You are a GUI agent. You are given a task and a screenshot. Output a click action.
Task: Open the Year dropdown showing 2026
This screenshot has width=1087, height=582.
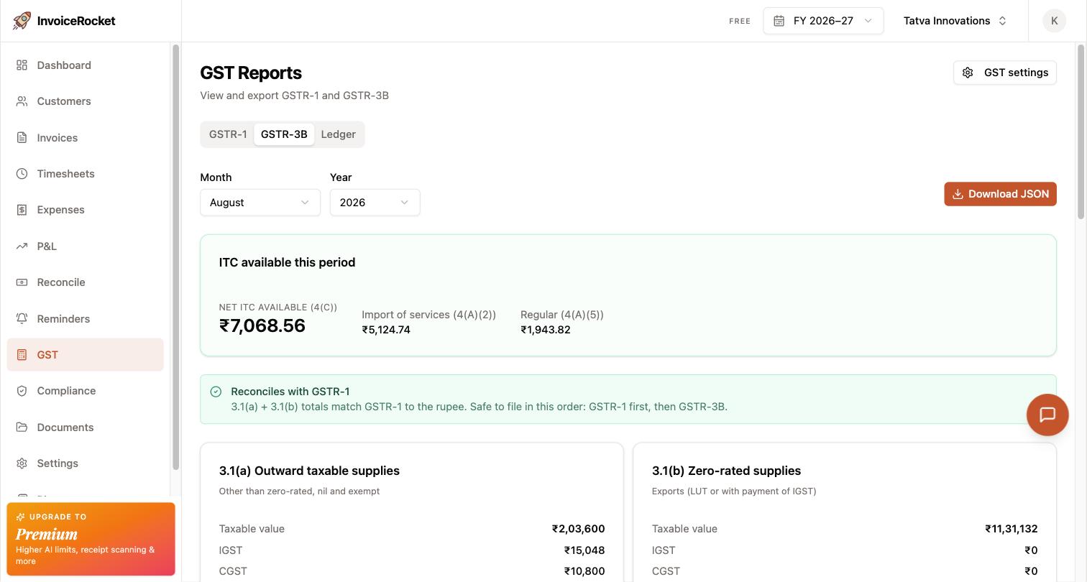[x=375, y=203]
